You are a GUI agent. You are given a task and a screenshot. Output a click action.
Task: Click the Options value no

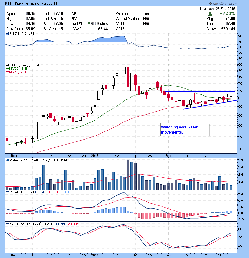pos(147,14)
